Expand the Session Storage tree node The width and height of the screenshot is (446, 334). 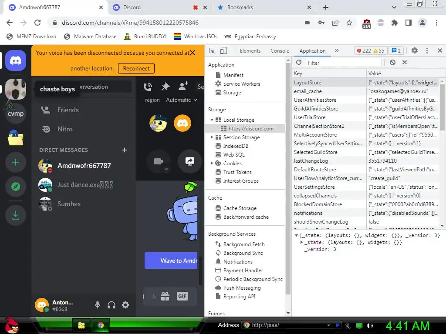point(212,137)
